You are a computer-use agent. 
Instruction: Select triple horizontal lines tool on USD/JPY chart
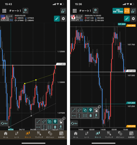click(85, 116)
